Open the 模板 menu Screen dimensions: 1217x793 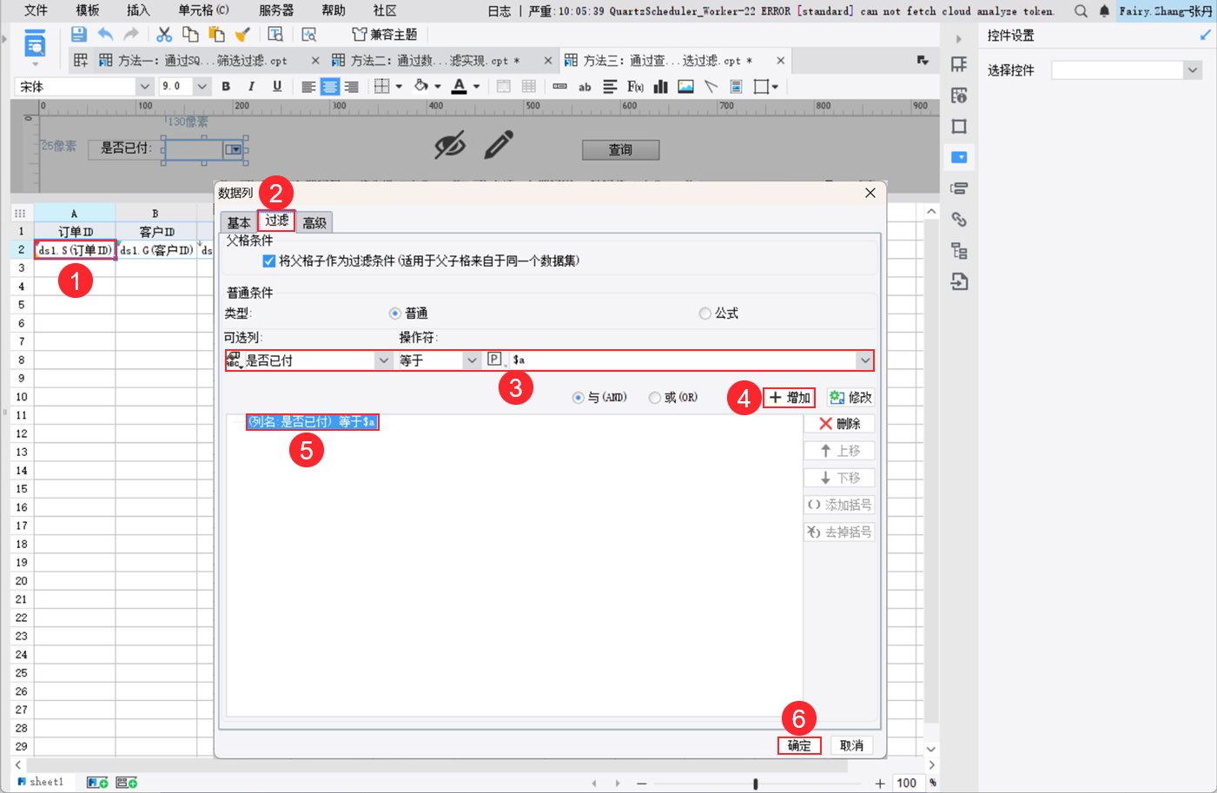click(87, 10)
